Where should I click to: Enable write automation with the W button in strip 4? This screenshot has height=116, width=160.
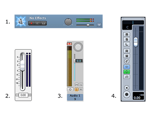[x=127, y=56]
